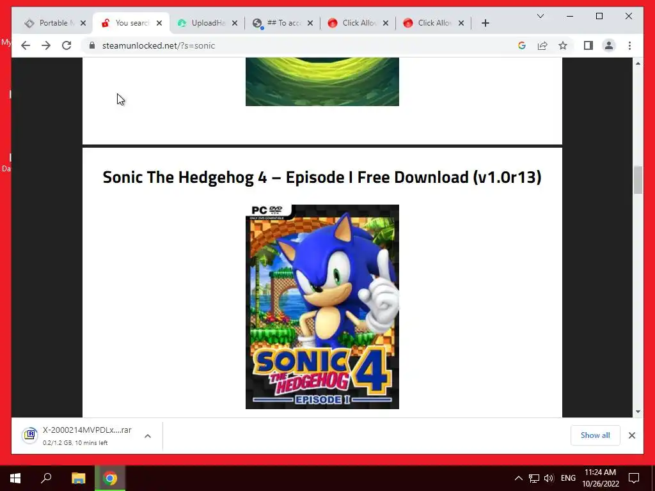Screen dimensions: 655x491
Task: Bookmark this page with the star
Action: [x=563, y=45]
